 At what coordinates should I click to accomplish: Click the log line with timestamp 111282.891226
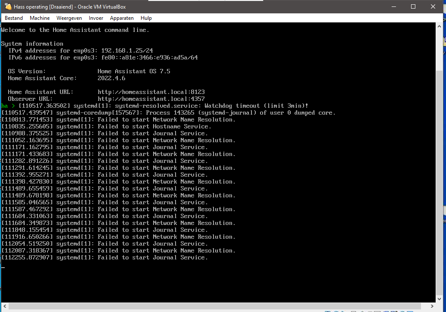pyautogui.click(x=104, y=161)
